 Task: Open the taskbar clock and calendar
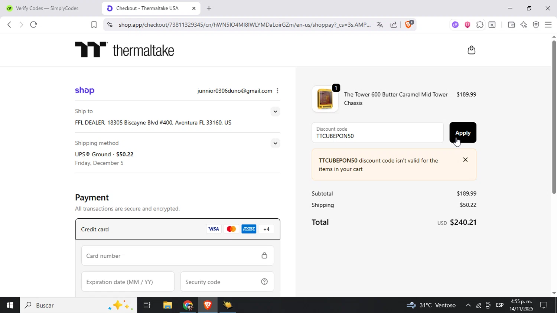[x=521, y=305]
